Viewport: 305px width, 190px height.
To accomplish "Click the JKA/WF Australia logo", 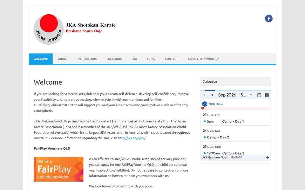I will coord(49,29).
